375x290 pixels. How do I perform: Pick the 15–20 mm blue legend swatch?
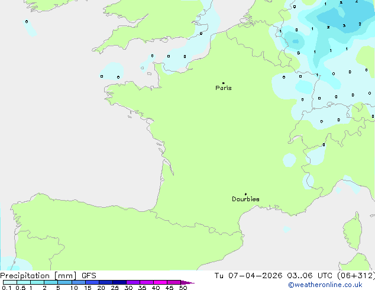coord(92,282)
